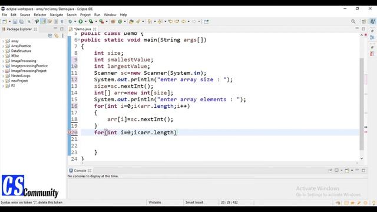
Task: Select the P2 project
Action: coord(13,86)
